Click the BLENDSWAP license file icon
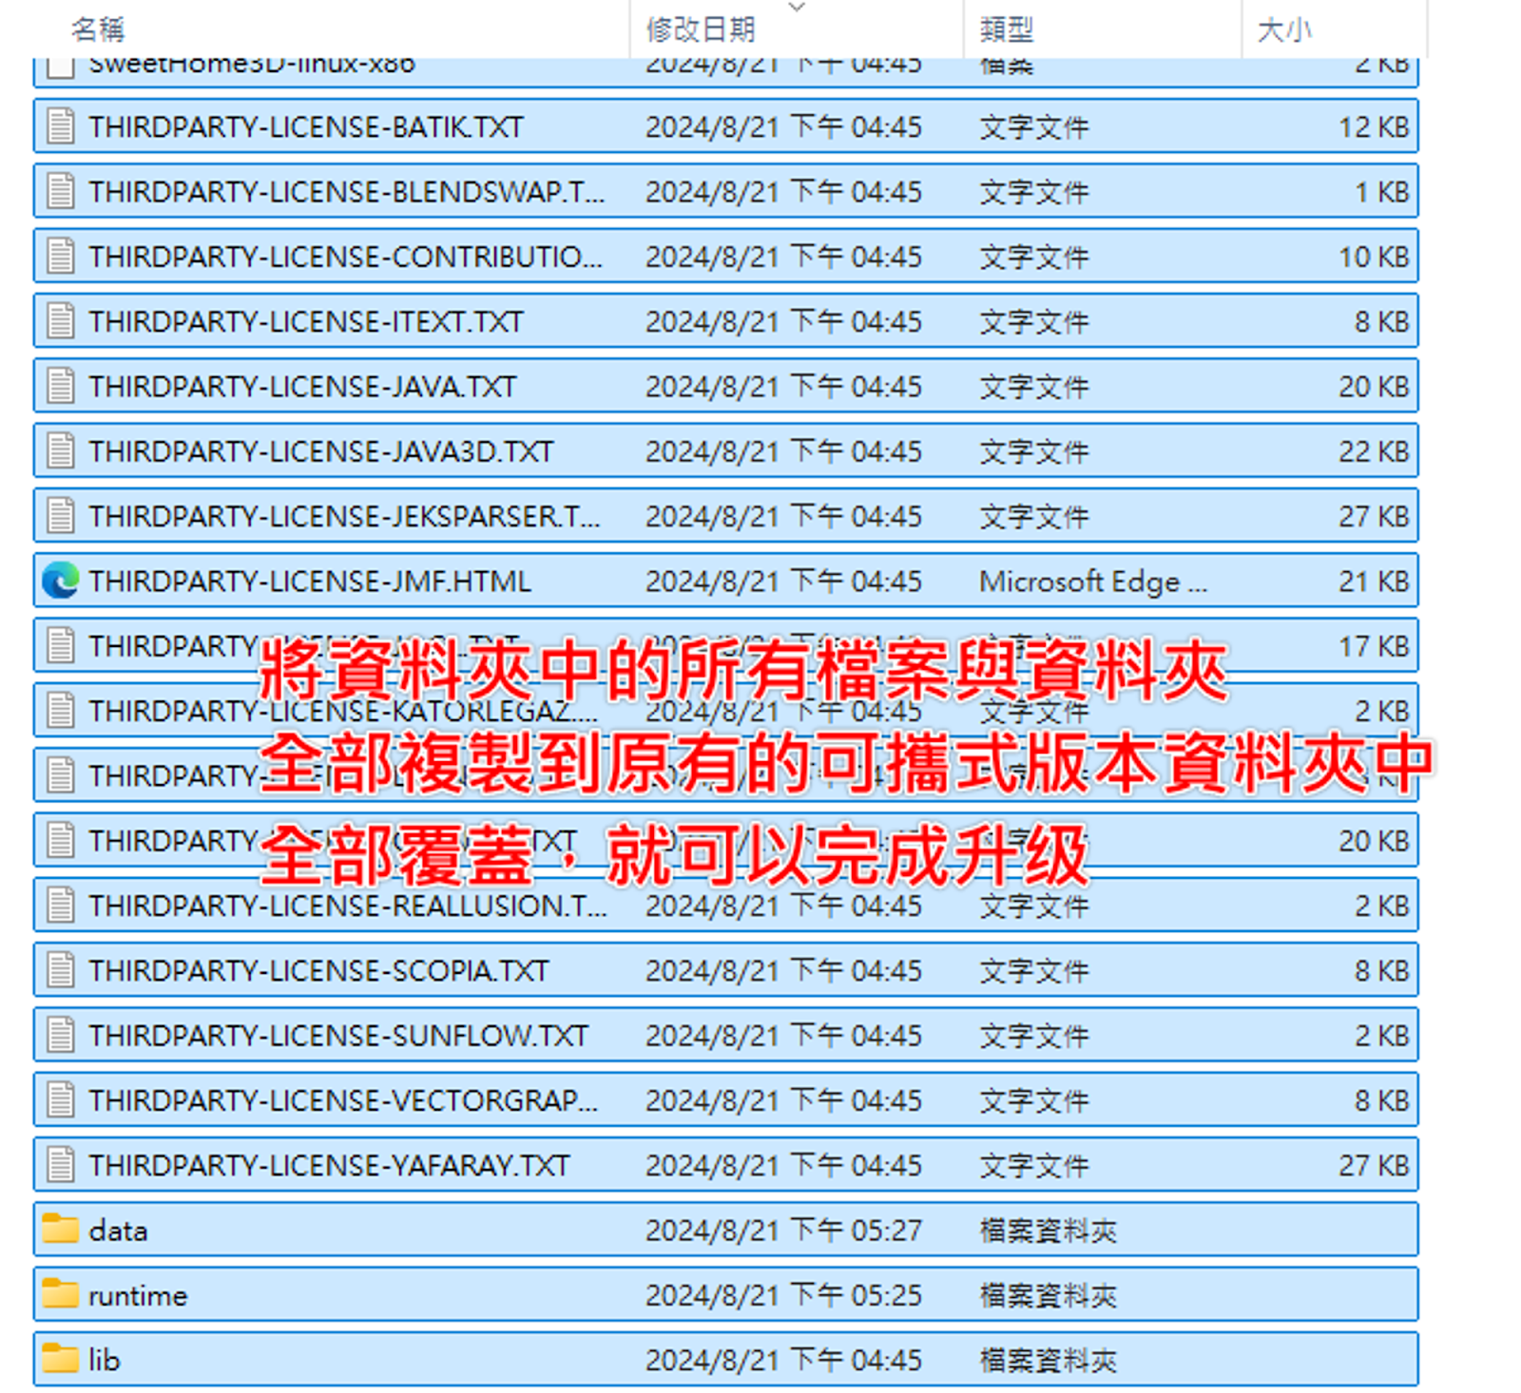 point(61,191)
